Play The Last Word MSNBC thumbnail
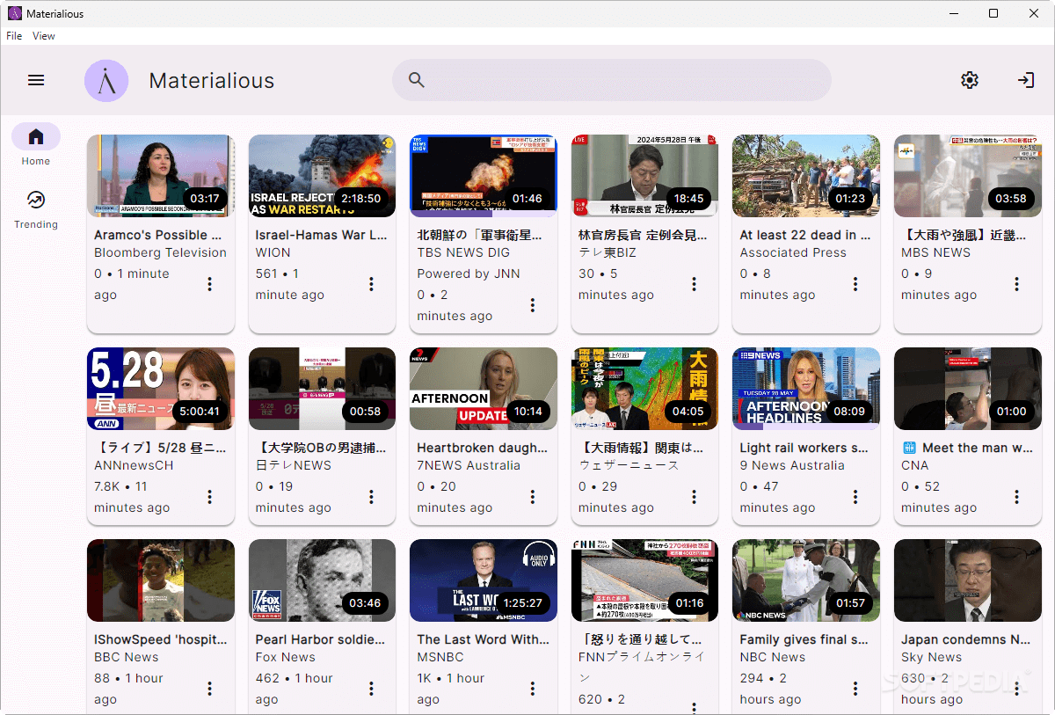 (x=484, y=580)
